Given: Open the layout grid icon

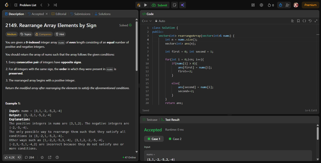Looking at the screenshot, I should (x=253, y=5).
